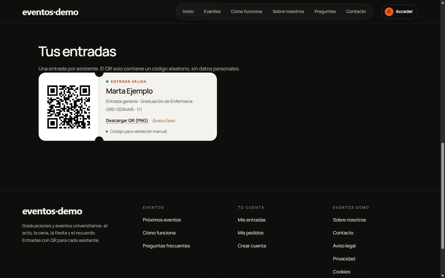
Task: Click the italic 'Eventos Demo' ticket text
Action: coord(164,121)
